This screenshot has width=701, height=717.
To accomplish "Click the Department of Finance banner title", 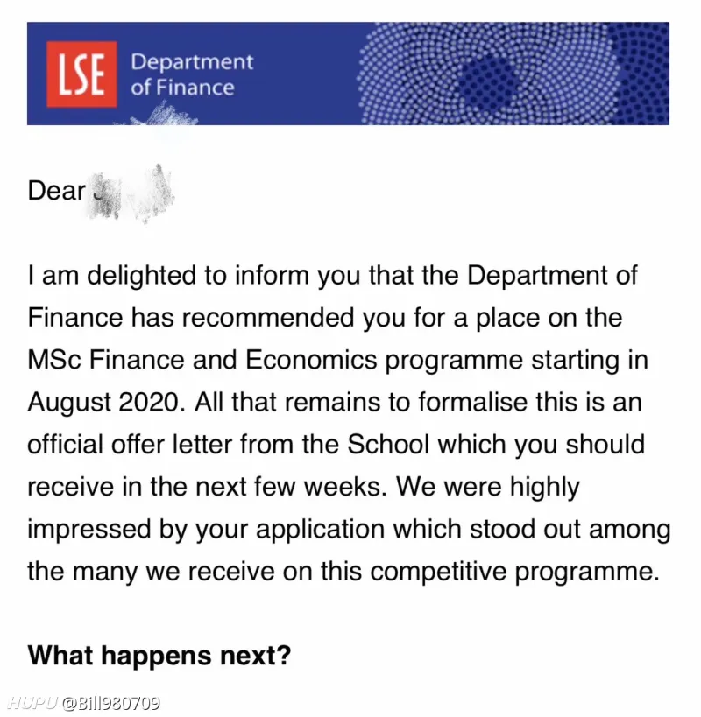I will tap(191, 74).
